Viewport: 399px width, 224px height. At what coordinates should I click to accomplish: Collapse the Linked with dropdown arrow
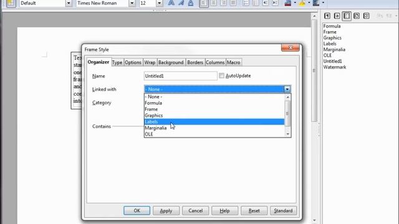click(x=287, y=89)
